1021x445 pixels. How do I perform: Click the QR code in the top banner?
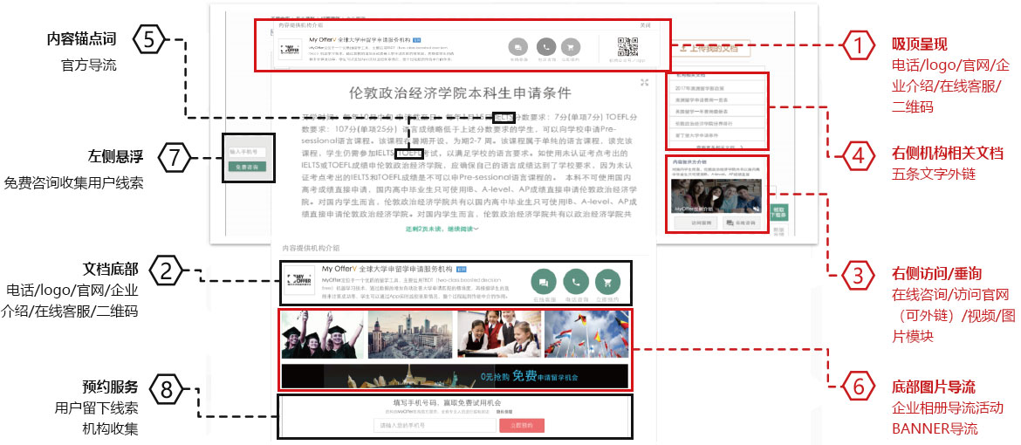pos(627,47)
